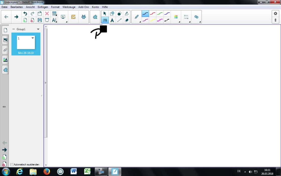Open the Page Sorter sidebar tab
The width and height of the screenshot is (281, 176).
tap(5, 30)
